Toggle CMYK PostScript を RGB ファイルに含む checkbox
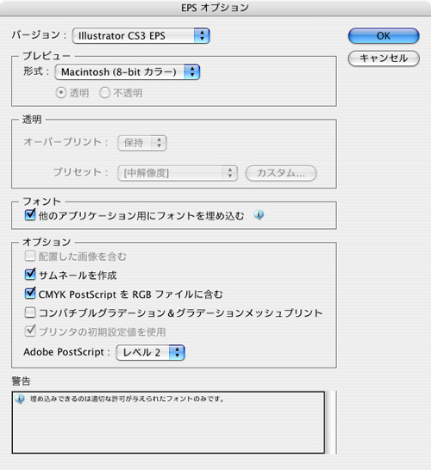 [x=30, y=294]
